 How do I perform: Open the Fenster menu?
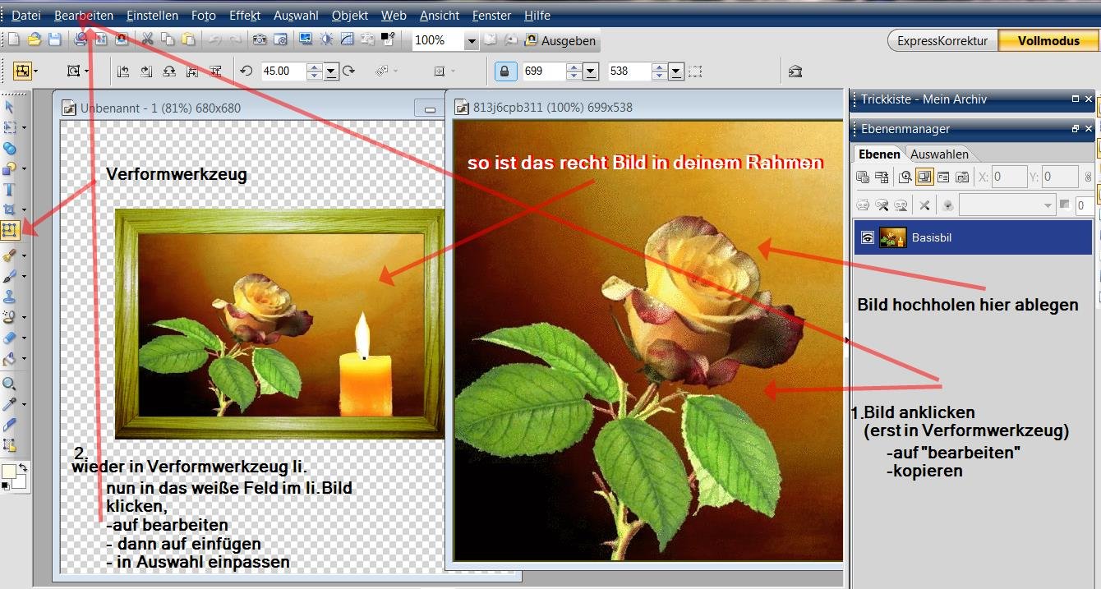491,16
